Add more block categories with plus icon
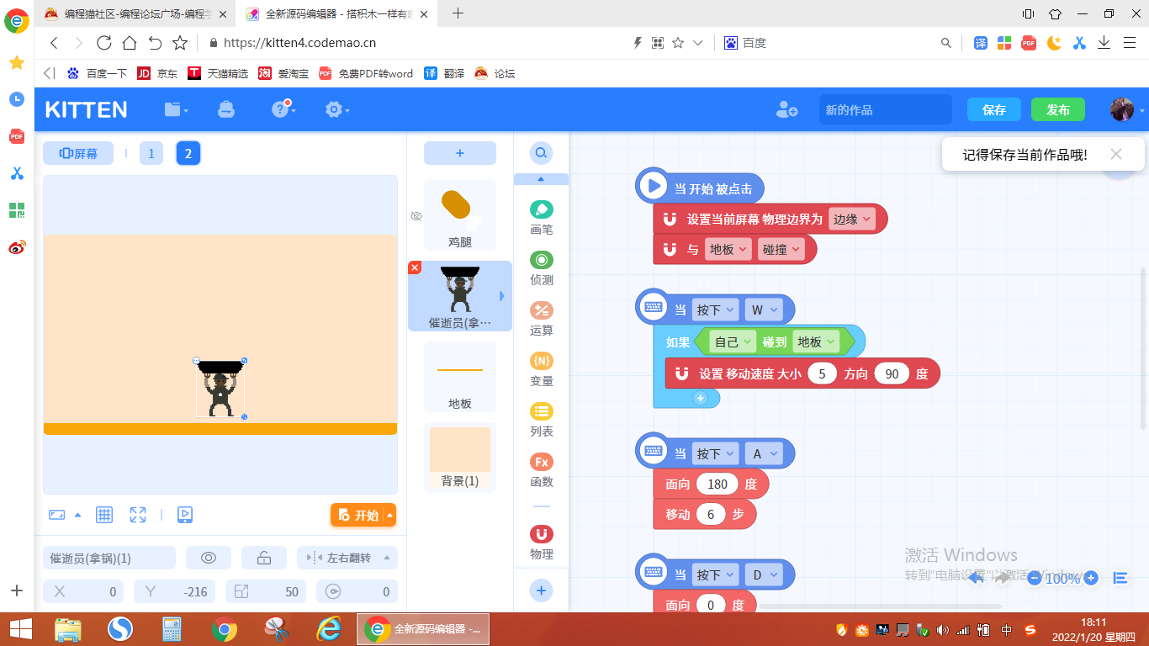The image size is (1149, 646). tap(541, 590)
